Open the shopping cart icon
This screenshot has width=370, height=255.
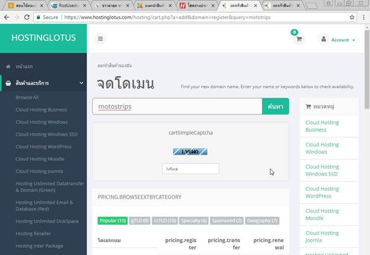[299, 39]
